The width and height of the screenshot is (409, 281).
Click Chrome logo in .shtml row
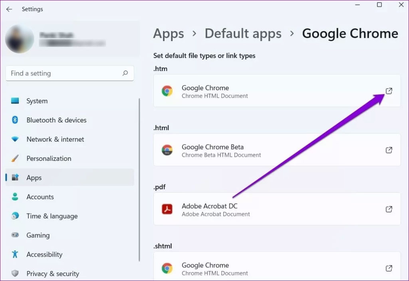[x=167, y=268]
